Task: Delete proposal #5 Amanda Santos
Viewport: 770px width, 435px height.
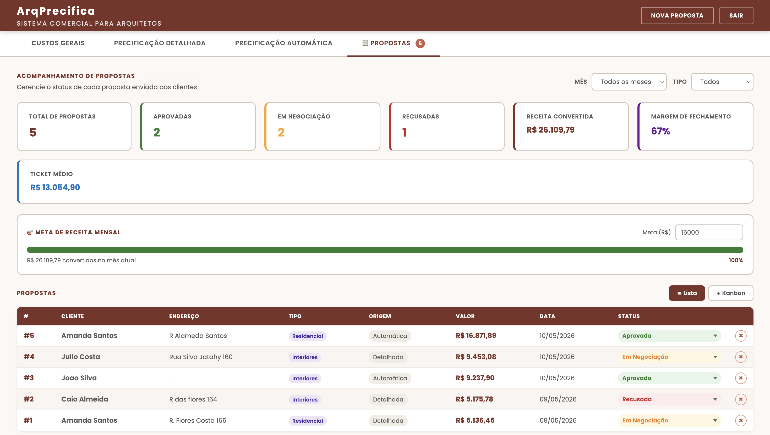Action: pos(741,336)
